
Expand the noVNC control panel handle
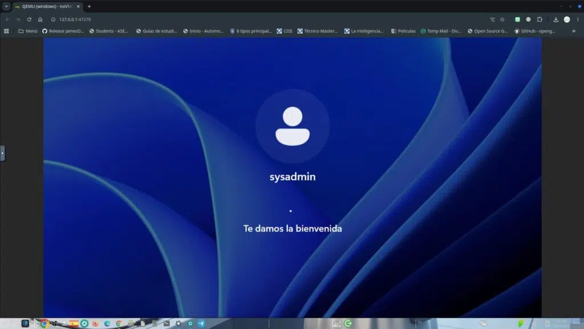(x=2, y=153)
